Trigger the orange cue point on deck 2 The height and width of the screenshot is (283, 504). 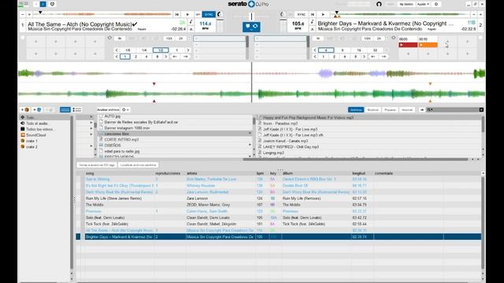pyautogui.click(x=428, y=45)
